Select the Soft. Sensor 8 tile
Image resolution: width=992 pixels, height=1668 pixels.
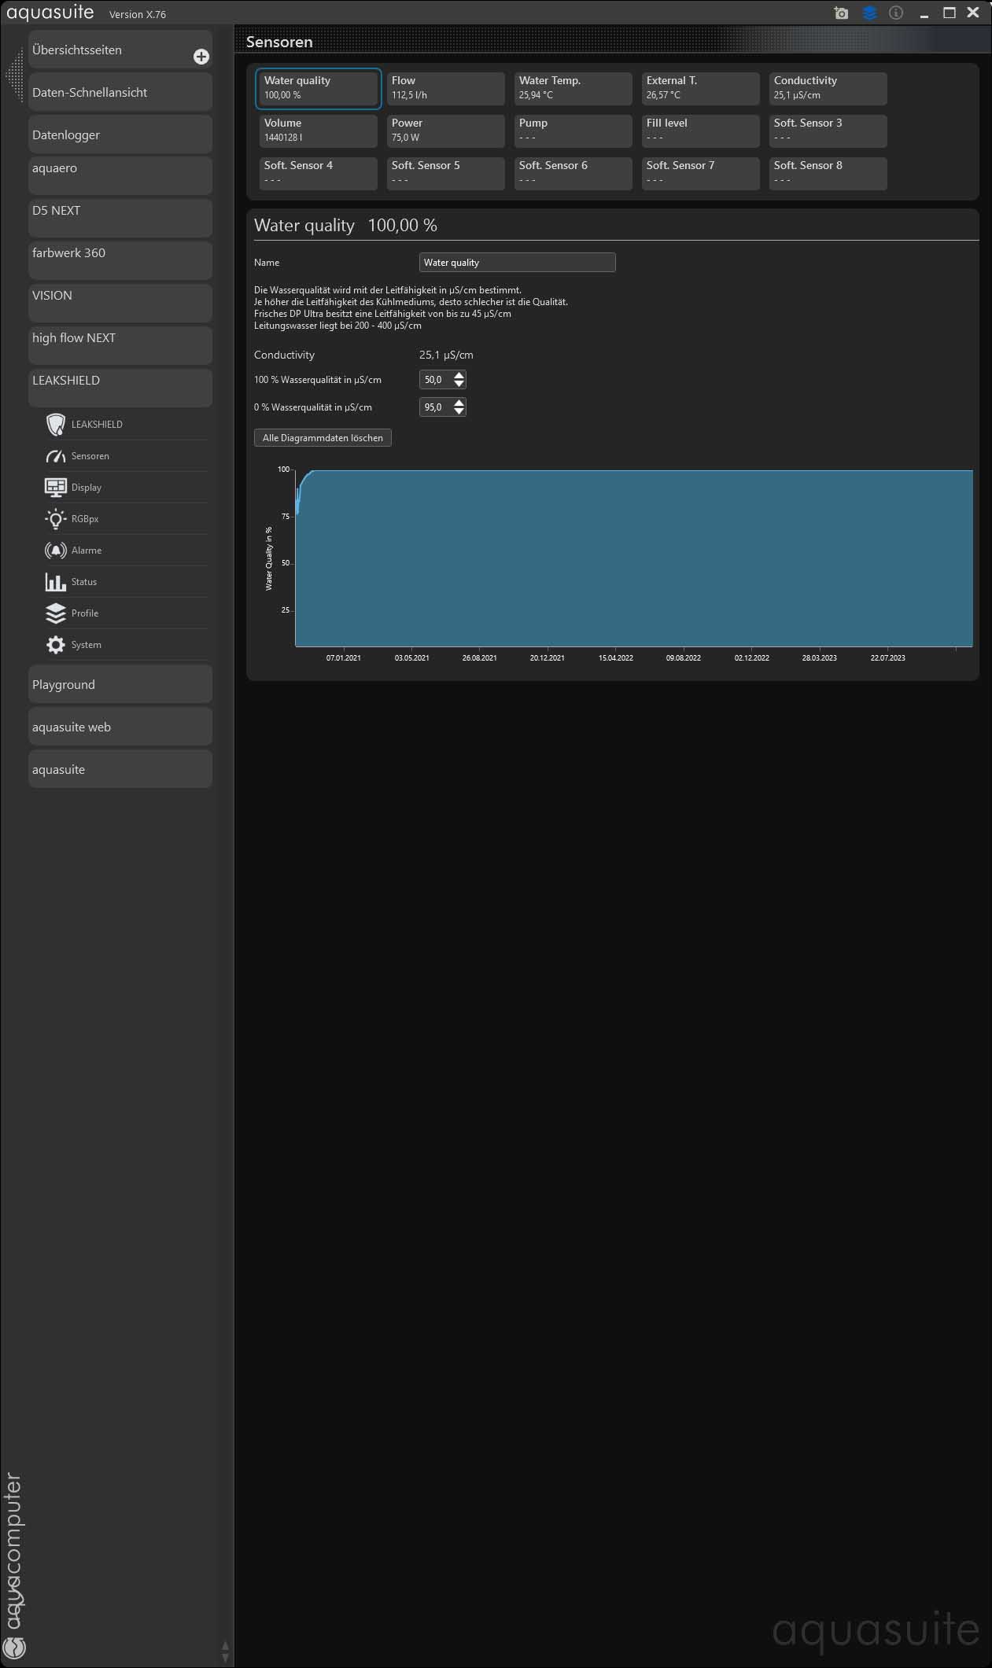point(828,173)
